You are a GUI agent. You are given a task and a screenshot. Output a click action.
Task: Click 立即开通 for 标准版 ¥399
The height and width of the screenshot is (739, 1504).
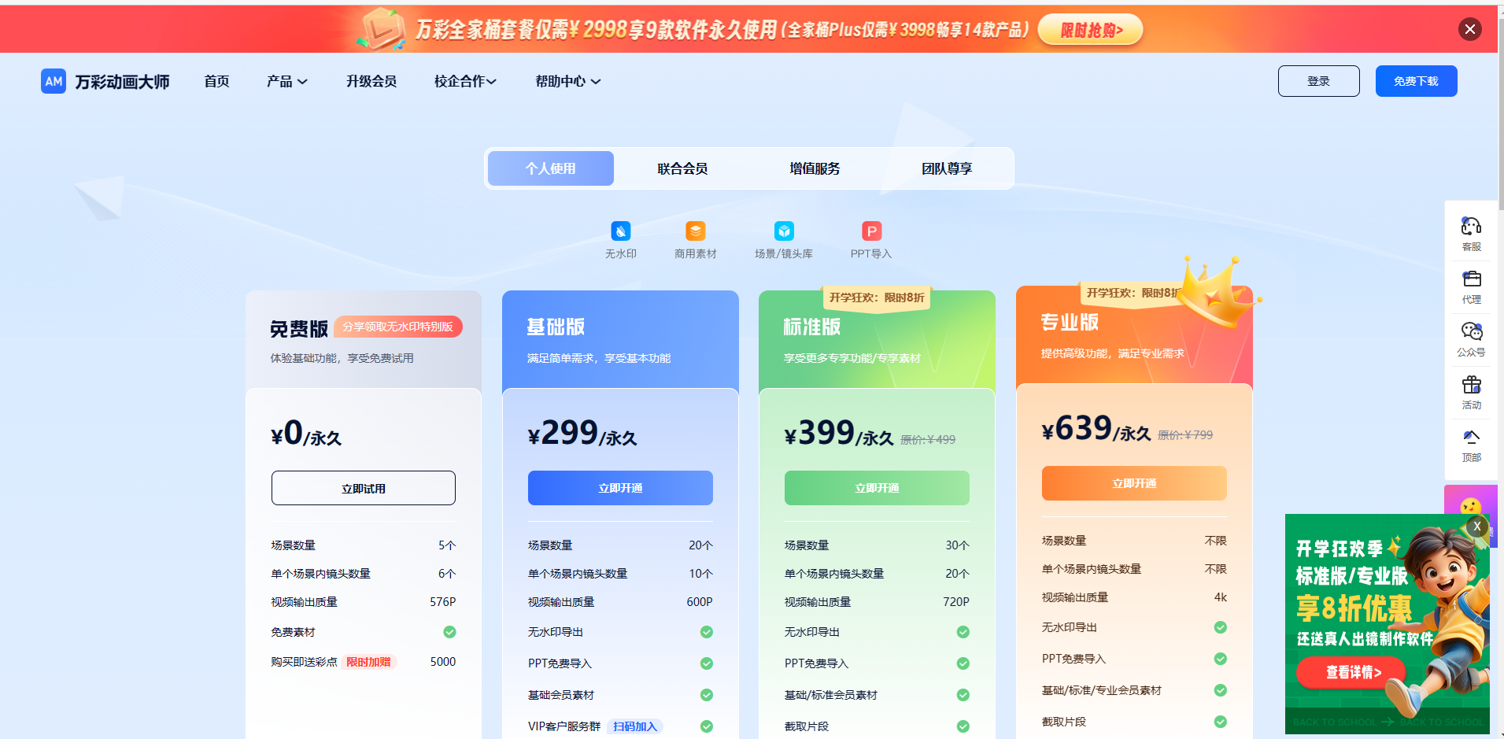click(877, 488)
